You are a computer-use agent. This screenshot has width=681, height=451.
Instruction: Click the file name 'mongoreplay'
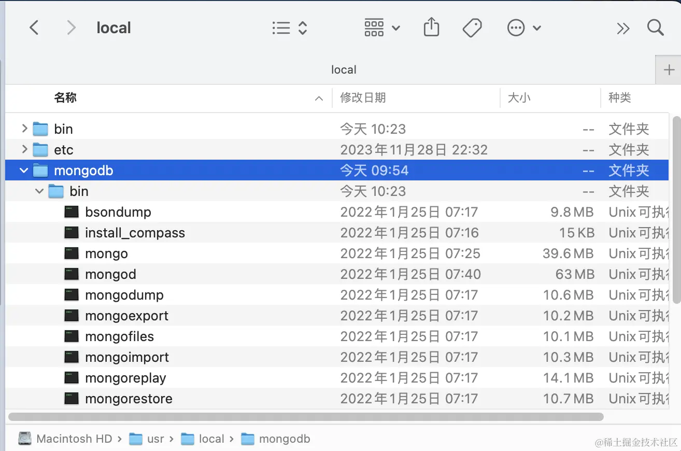[x=125, y=378]
